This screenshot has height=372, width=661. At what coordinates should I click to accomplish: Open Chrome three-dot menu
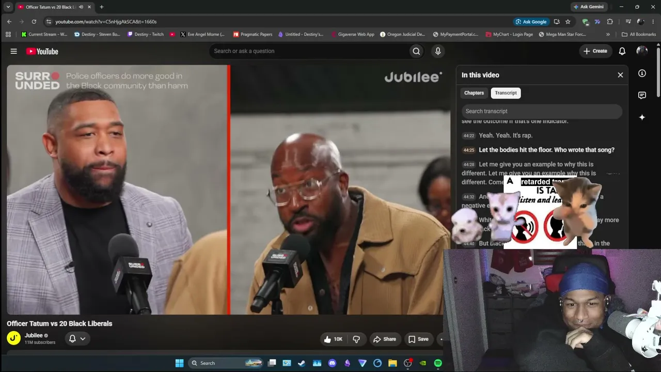653,22
